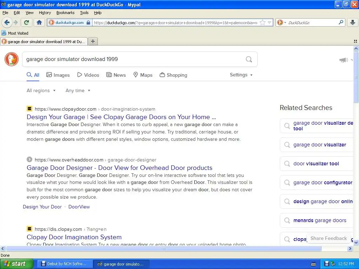Screen dimensions: 359x269
Task: Open the Windows start button
Action: 17,264
